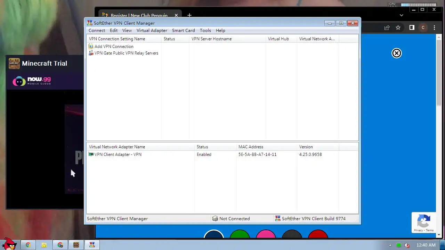Click the Minecraft Trial app icon
The width and height of the screenshot is (445, 250).
point(14,64)
